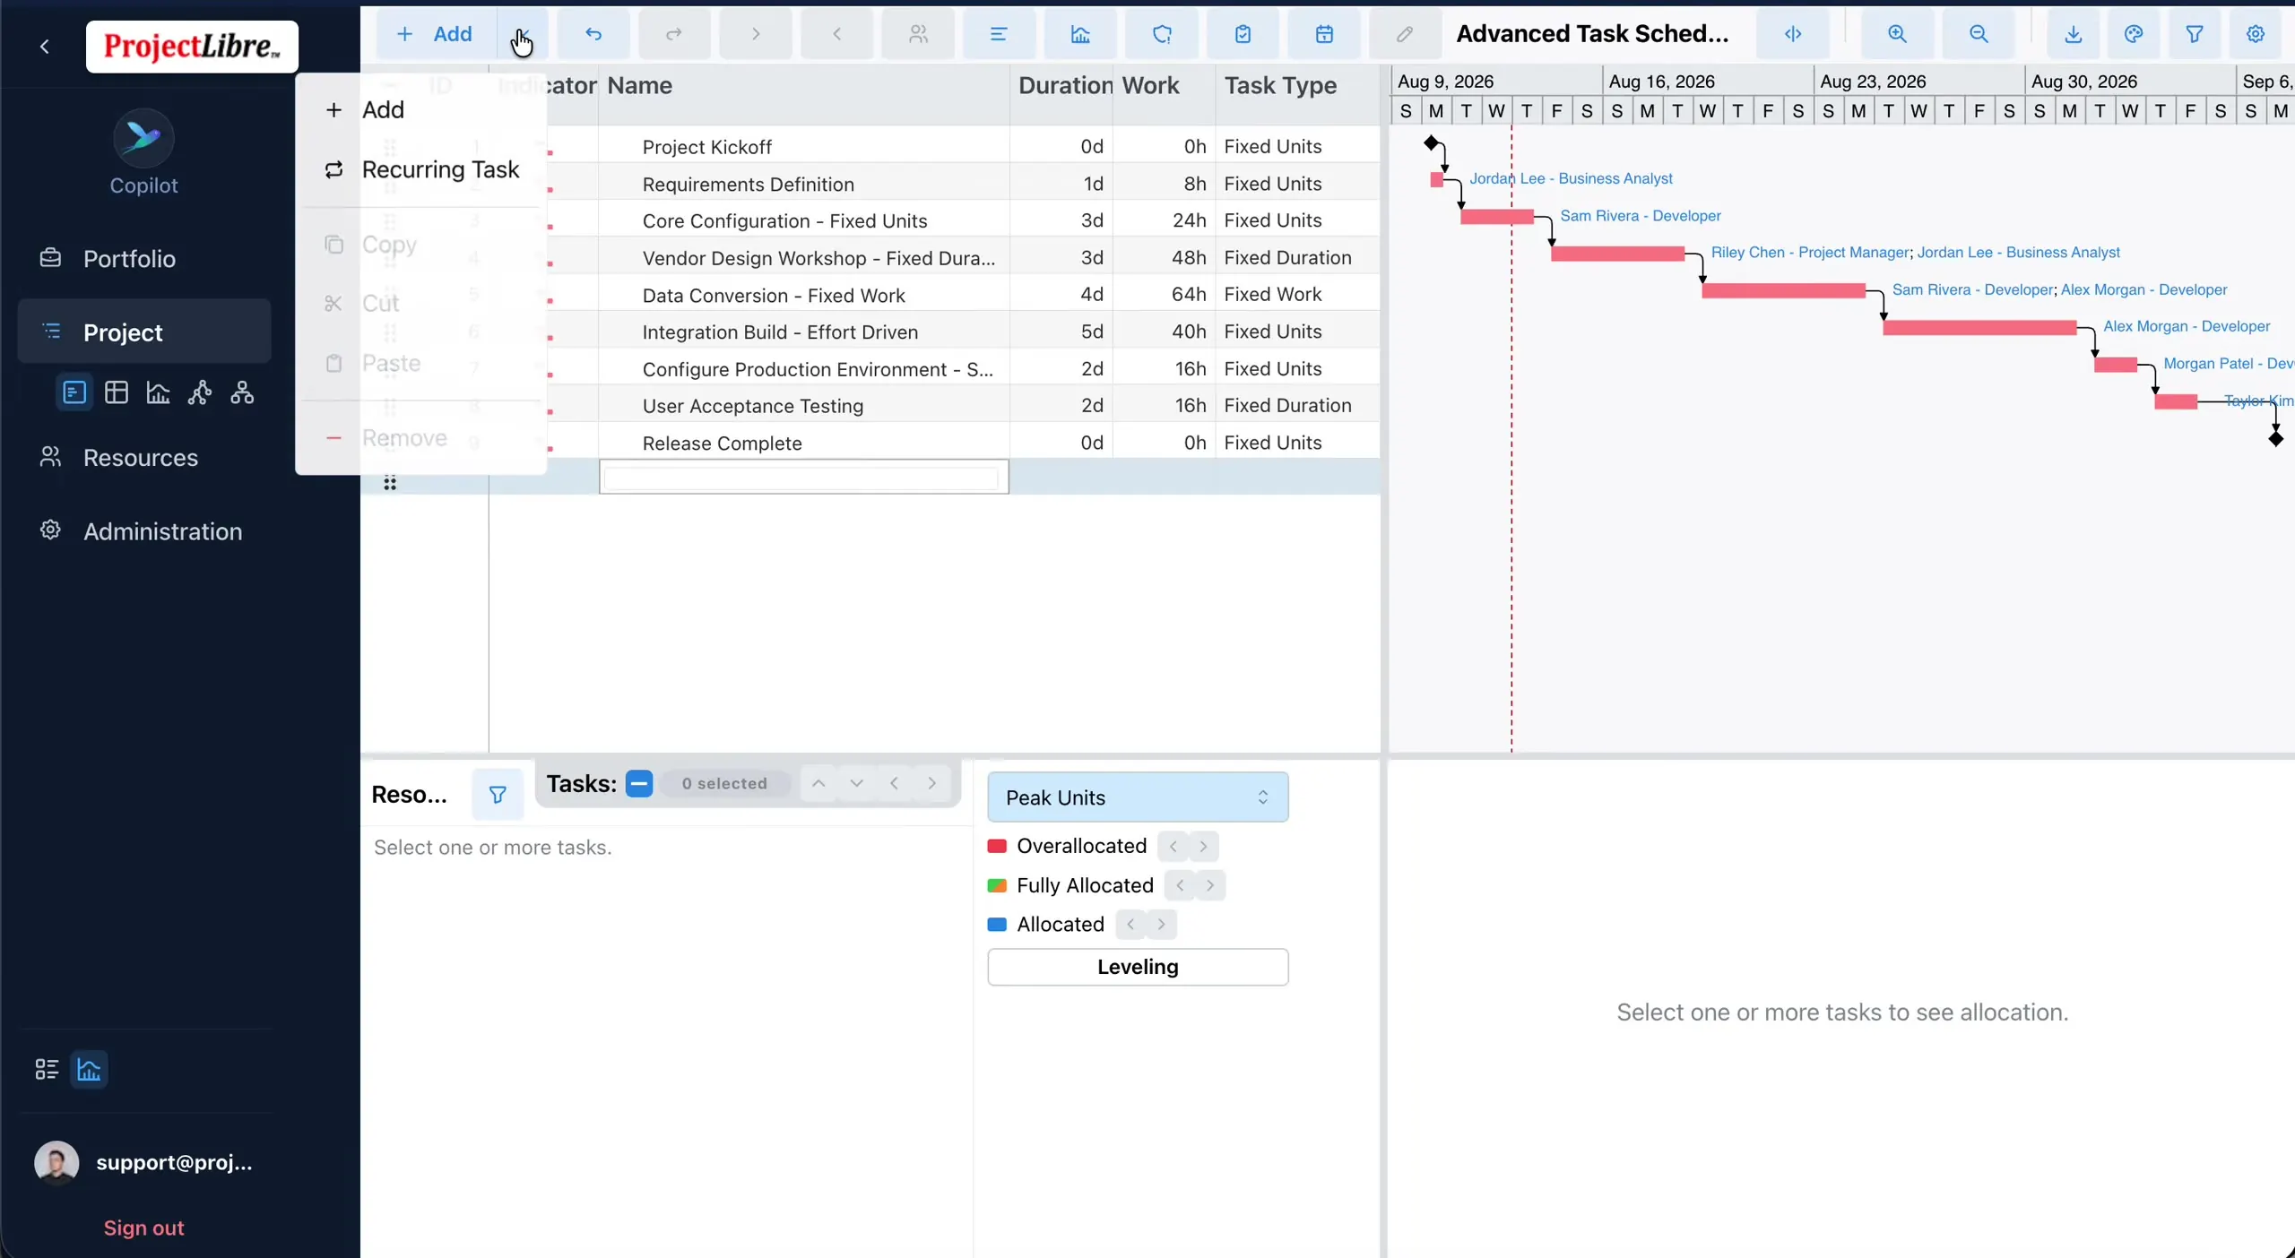
Task: Toggle the tasks selection checkbox
Action: pos(639,783)
